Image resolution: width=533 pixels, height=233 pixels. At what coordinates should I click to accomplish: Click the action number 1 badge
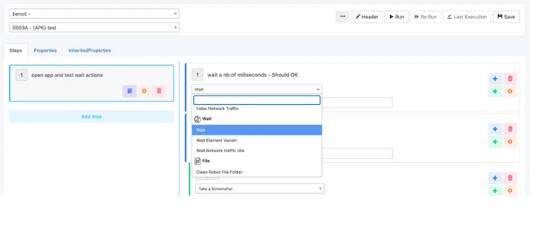tap(197, 75)
